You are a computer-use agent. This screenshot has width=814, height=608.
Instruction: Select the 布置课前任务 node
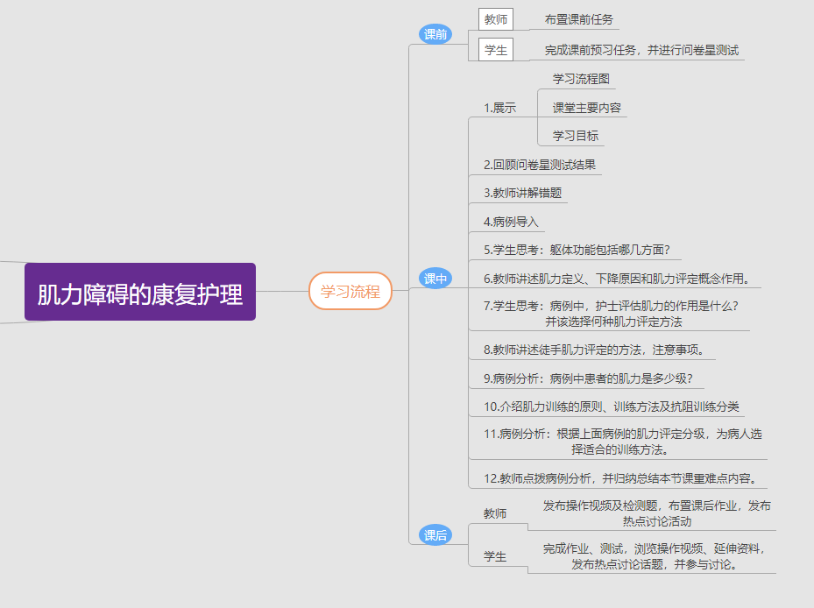tap(579, 20)
